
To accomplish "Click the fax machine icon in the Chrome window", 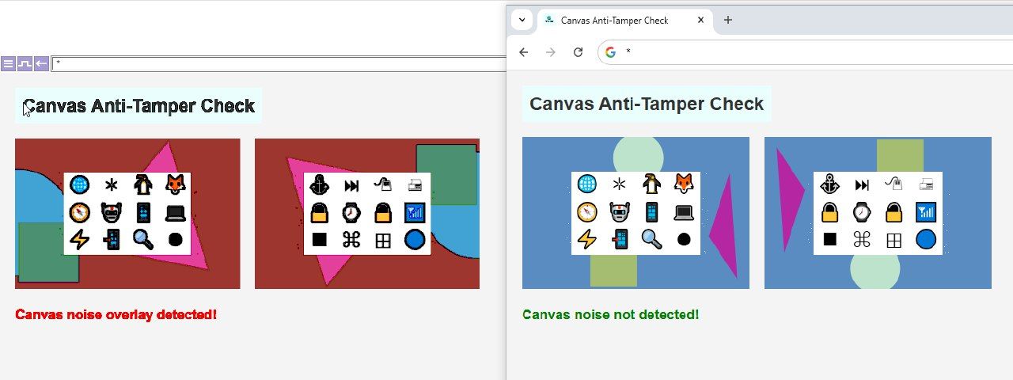I will tap(926, 185).
